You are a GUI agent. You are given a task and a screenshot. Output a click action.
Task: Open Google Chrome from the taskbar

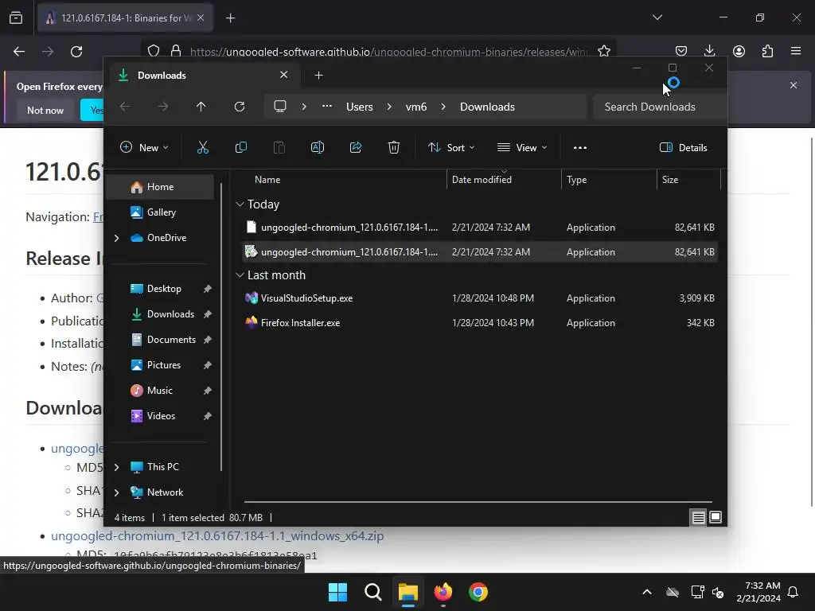coord(478,592)
